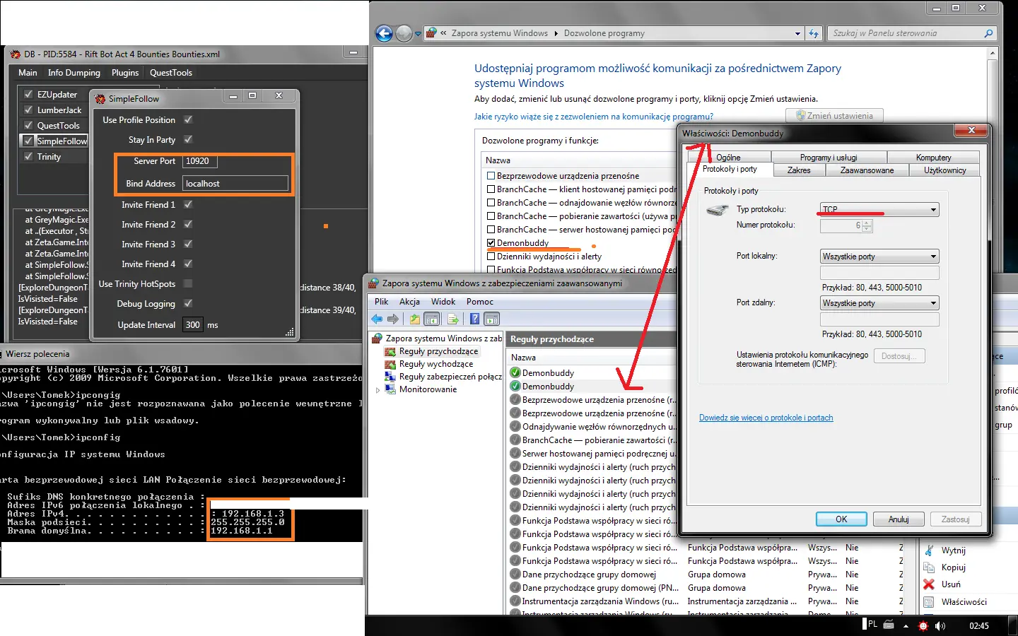The width and height of the screenshot is (1018, 636).
Task: Switch to the Ogólne tab
Action: point(728,158)
